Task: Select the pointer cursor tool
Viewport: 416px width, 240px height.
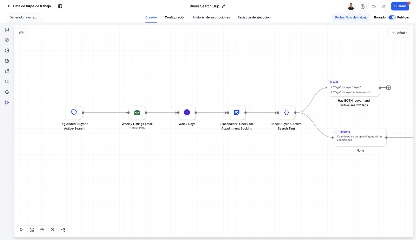Action: [x=21, y=230]
